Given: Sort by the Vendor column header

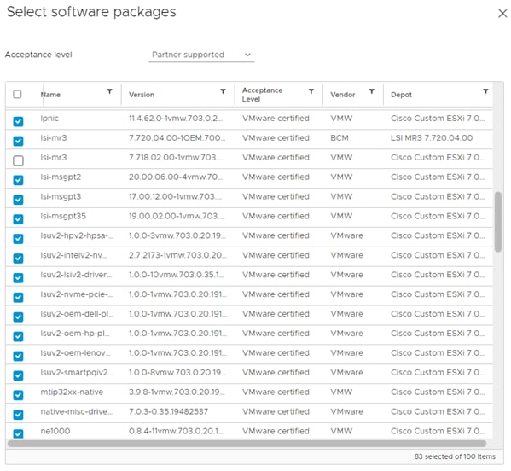Looking at the screenshot, I should [342, 95].
